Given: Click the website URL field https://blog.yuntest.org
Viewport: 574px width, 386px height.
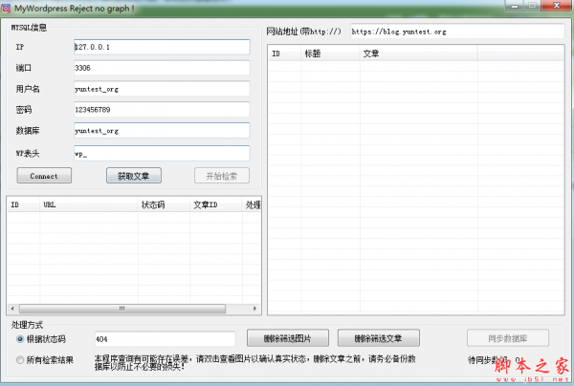Looking at the screenshot, I should [457, 32].
